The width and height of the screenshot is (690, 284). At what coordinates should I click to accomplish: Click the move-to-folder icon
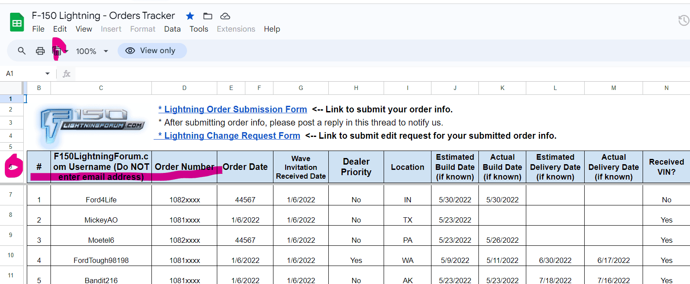click(x=208, y=16)
